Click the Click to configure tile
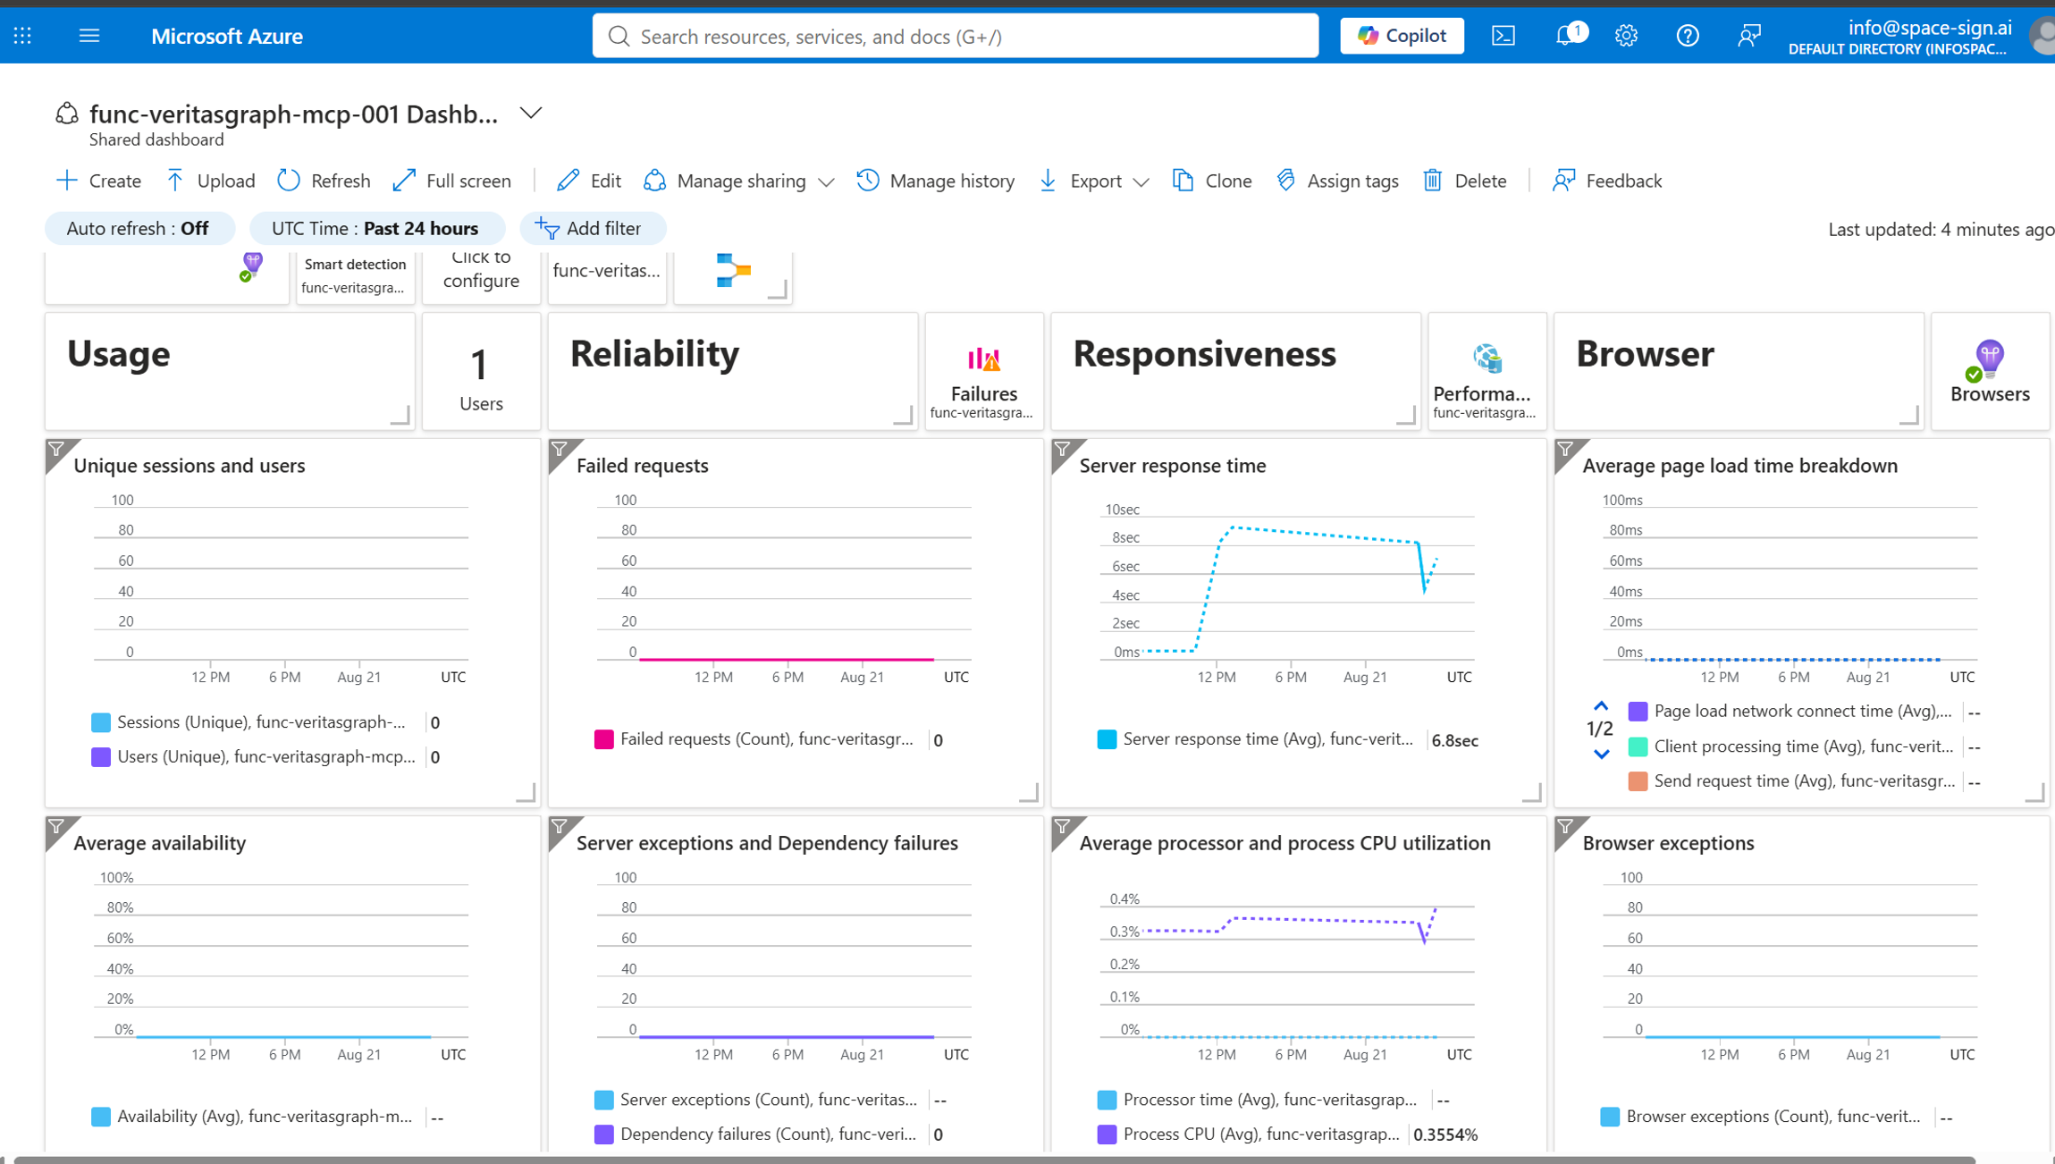2055x1164 pixels. pyautogui.click(x=481, y=276)
